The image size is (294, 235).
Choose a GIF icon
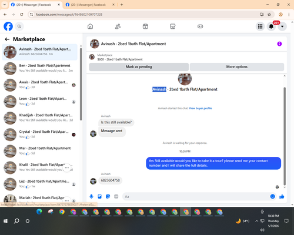[x=116, y=196]
